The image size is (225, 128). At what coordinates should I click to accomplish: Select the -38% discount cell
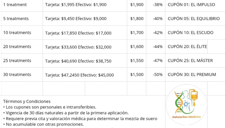158,5
